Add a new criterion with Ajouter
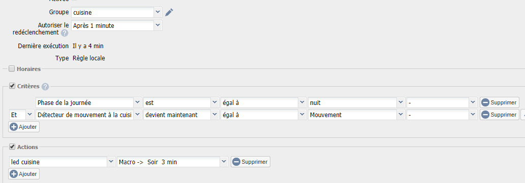Viewport: 525px width, 183px height. pyautogui.click(x=24, y=127)
